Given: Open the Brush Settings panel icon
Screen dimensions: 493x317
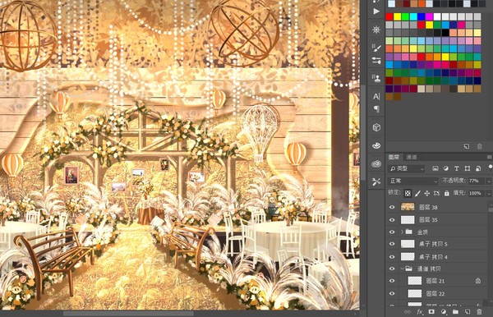Looking at the screenshot, I should (376, 47).
